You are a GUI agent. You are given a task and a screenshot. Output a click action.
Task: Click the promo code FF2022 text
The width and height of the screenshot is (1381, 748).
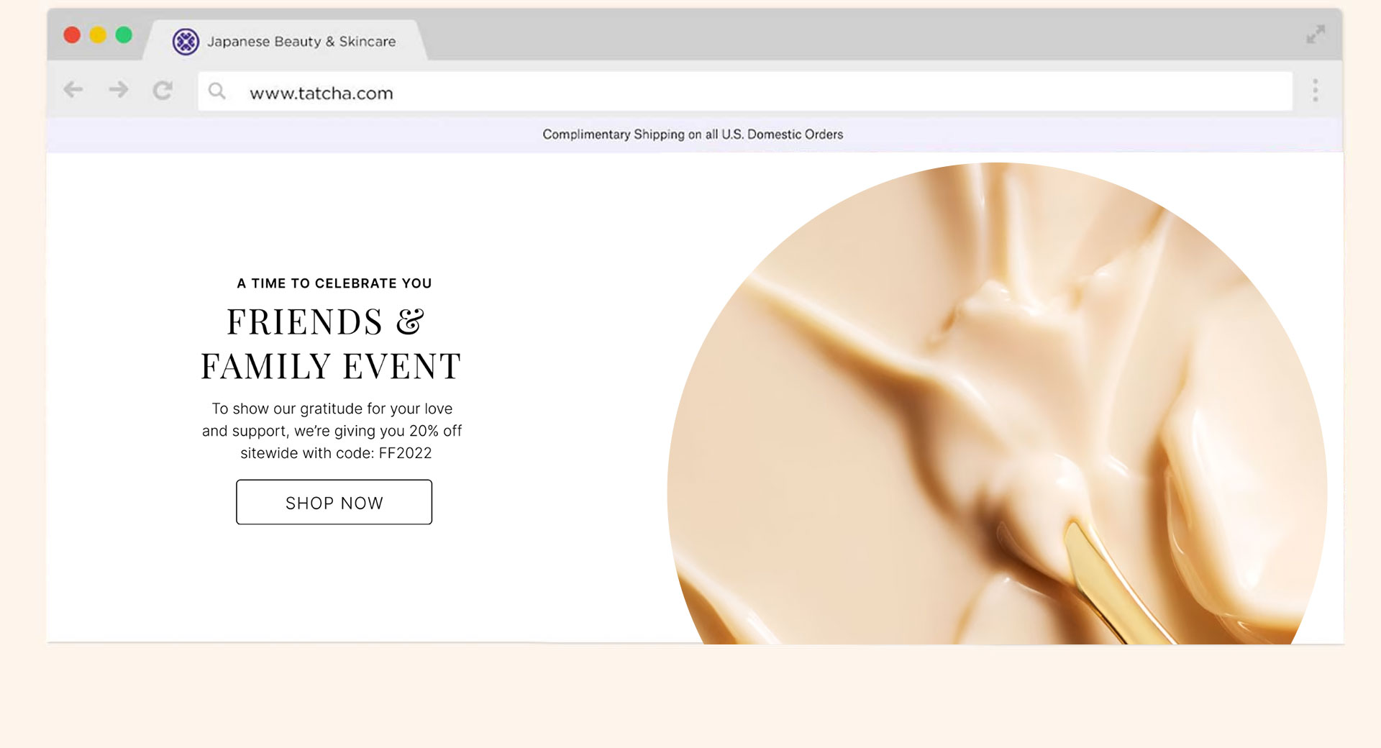pyautogui.click(x=405, y=453)
